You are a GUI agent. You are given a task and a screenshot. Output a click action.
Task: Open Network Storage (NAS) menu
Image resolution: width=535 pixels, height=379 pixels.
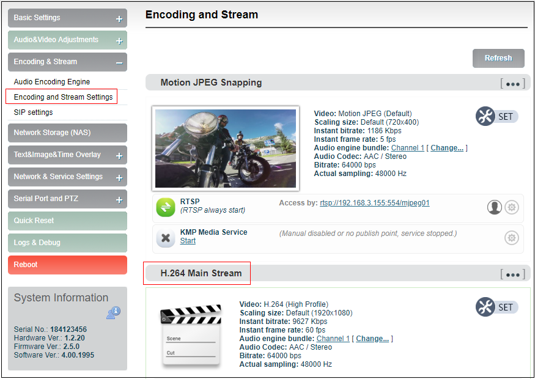[x=67, y=133]
